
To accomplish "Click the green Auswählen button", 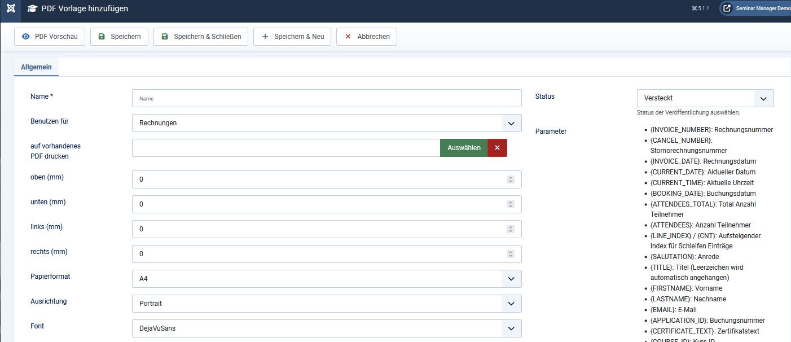I will coord(464,148).
